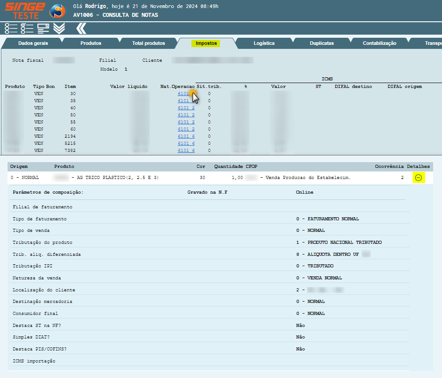This screenshot has height=378, width=442.
Task: Open the 6101 6 link for item 2194
Action: coord(186,136)
